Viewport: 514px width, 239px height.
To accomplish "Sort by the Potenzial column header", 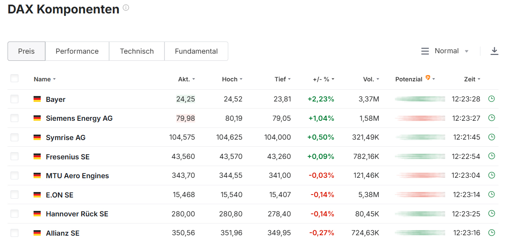I will [415, 79].
